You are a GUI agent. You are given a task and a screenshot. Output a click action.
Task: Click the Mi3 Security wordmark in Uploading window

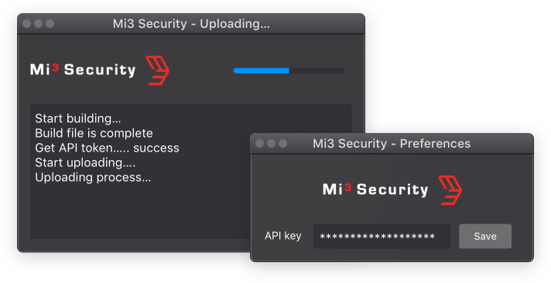tap(83, 70)
